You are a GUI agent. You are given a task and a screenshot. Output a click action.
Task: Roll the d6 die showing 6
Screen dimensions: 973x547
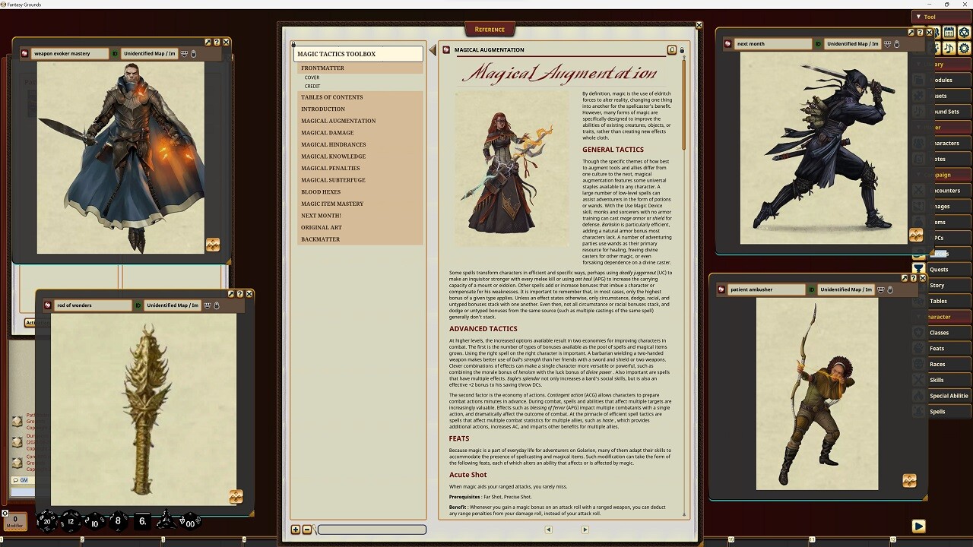tap(142, 521)
